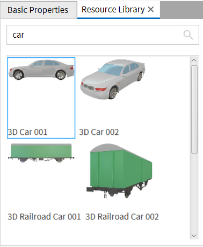Choose the 3D Railroad Car 002 image

[119, 170]
